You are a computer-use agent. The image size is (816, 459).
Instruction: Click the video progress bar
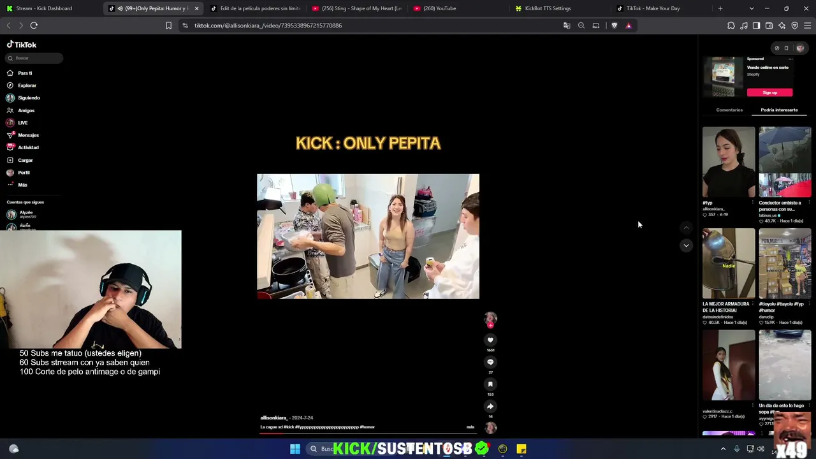tap(368, 433)
